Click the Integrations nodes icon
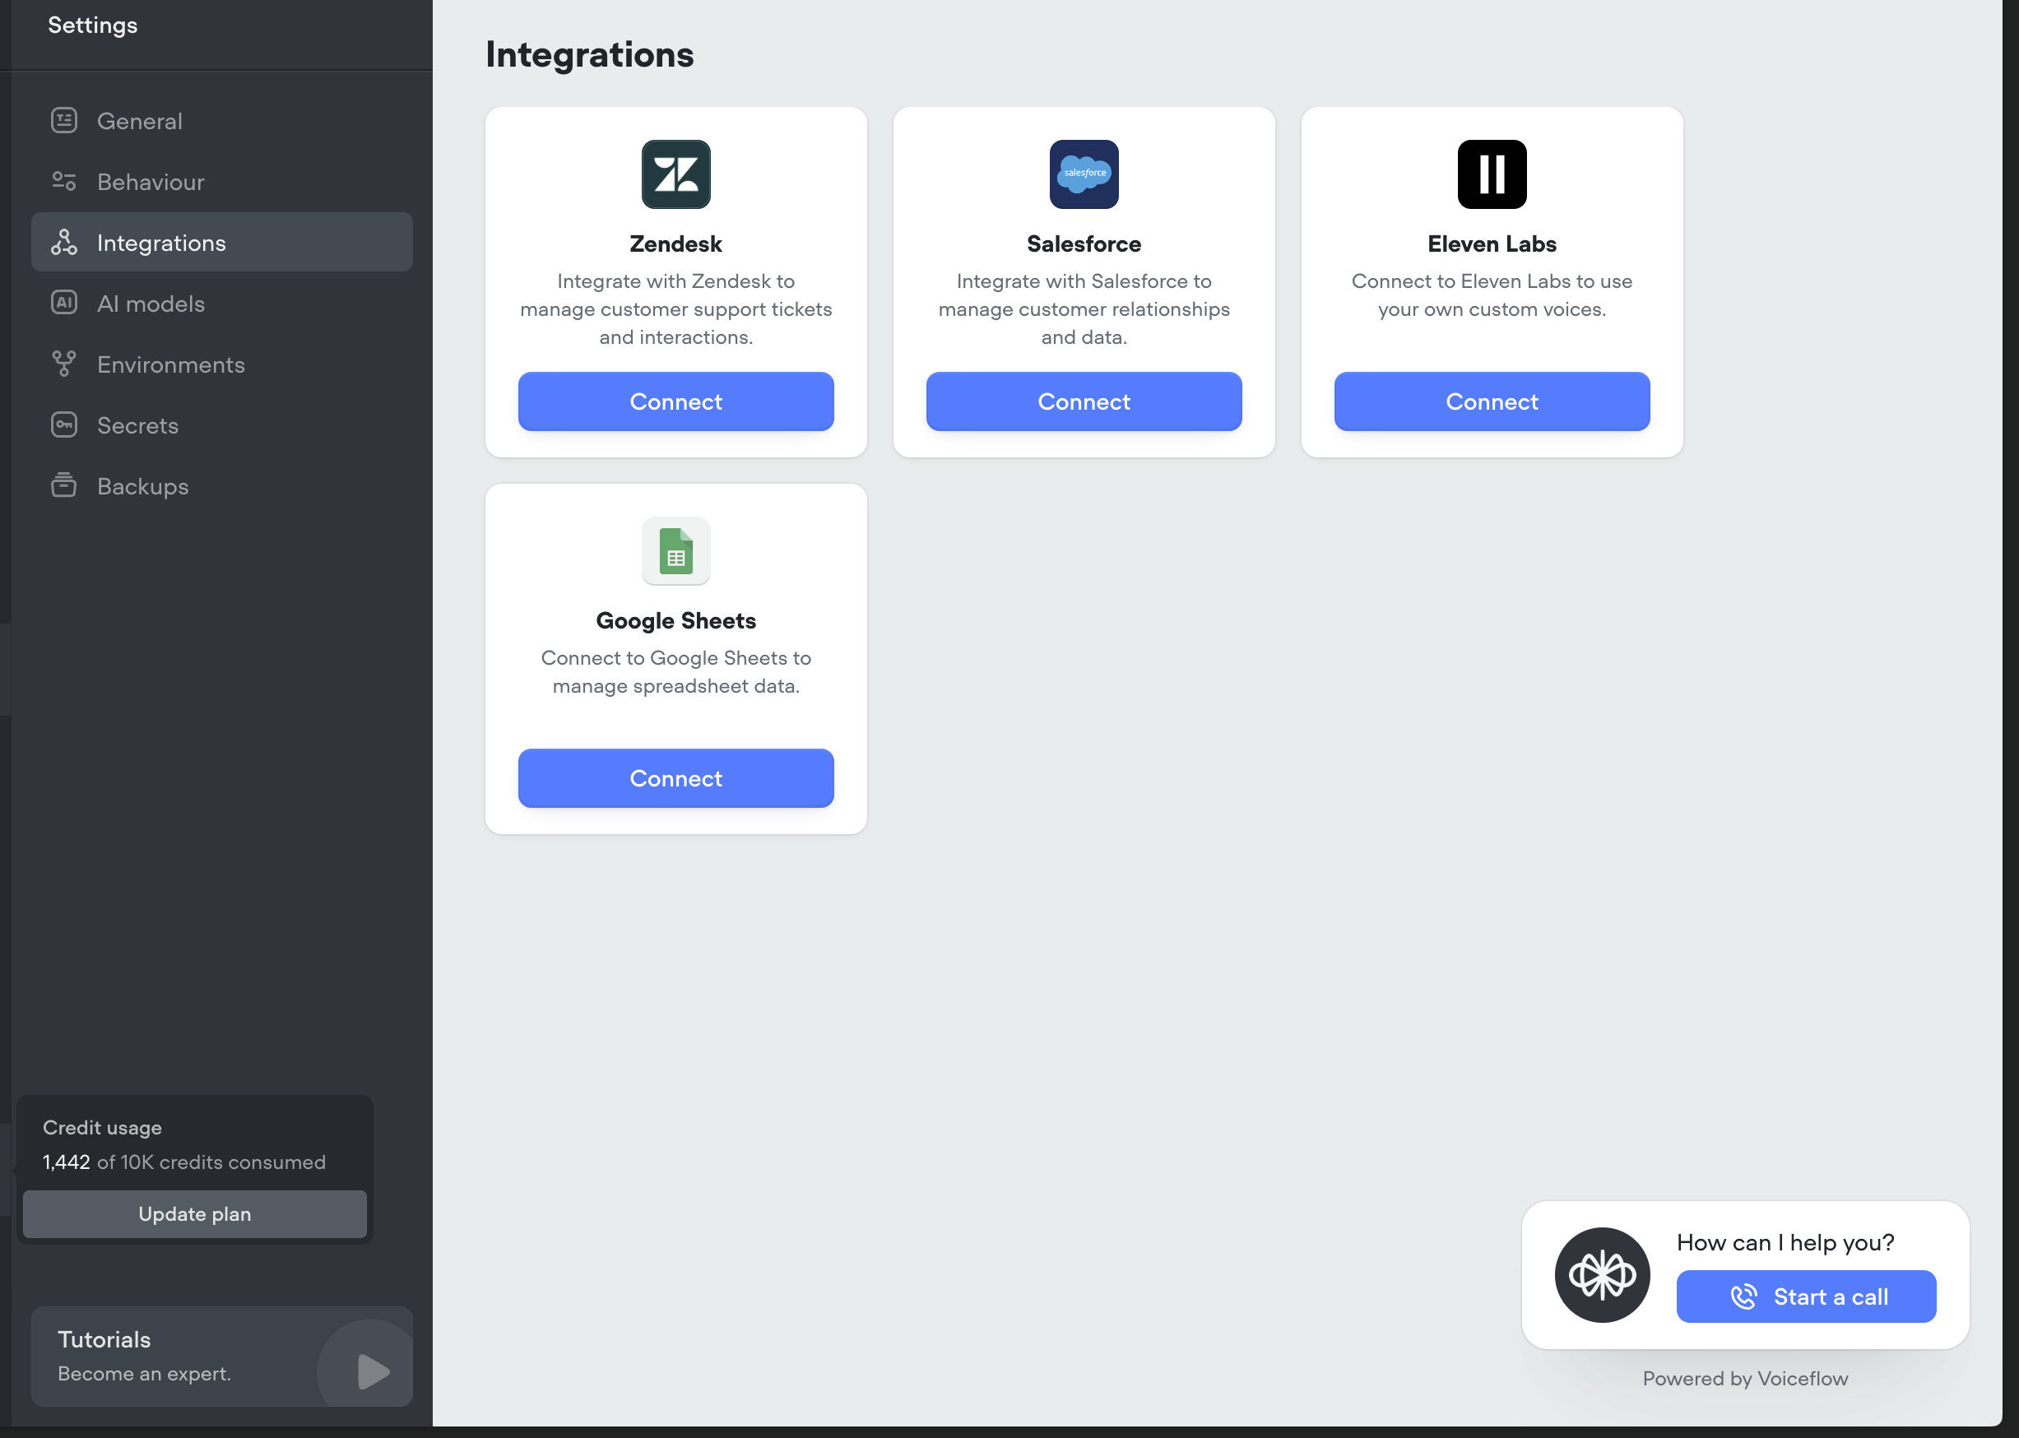Screen dimensions: 2019x1438 pos(63,243)
